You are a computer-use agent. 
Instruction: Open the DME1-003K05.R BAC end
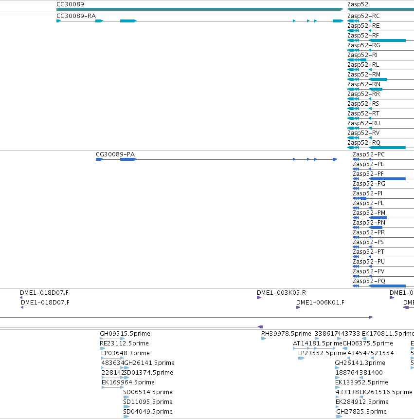click(281, 293)
